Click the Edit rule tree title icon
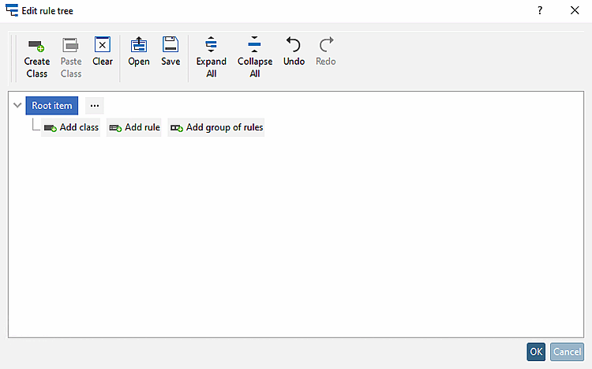Screen dimensions: 592x369 (x=12, y=10)
